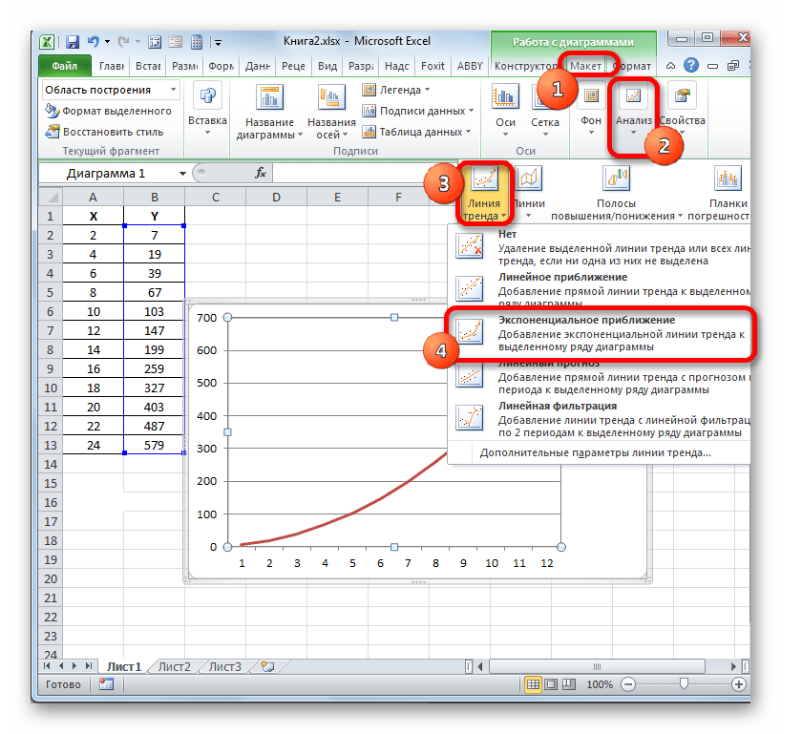Select Экспоненциальное приближение trendline option
This screenshot has width=802, height=734.
pyautogui.click(x=599, y=333)
